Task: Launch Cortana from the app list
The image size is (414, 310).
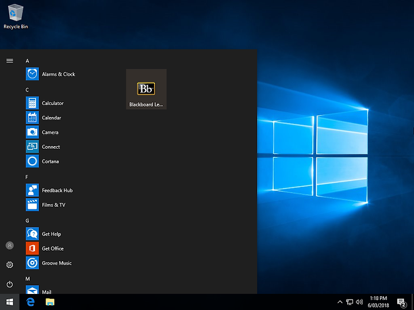Action: (x=32, y=161)
